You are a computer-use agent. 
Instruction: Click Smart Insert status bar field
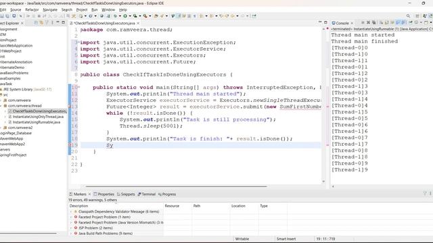click(286, 239)
